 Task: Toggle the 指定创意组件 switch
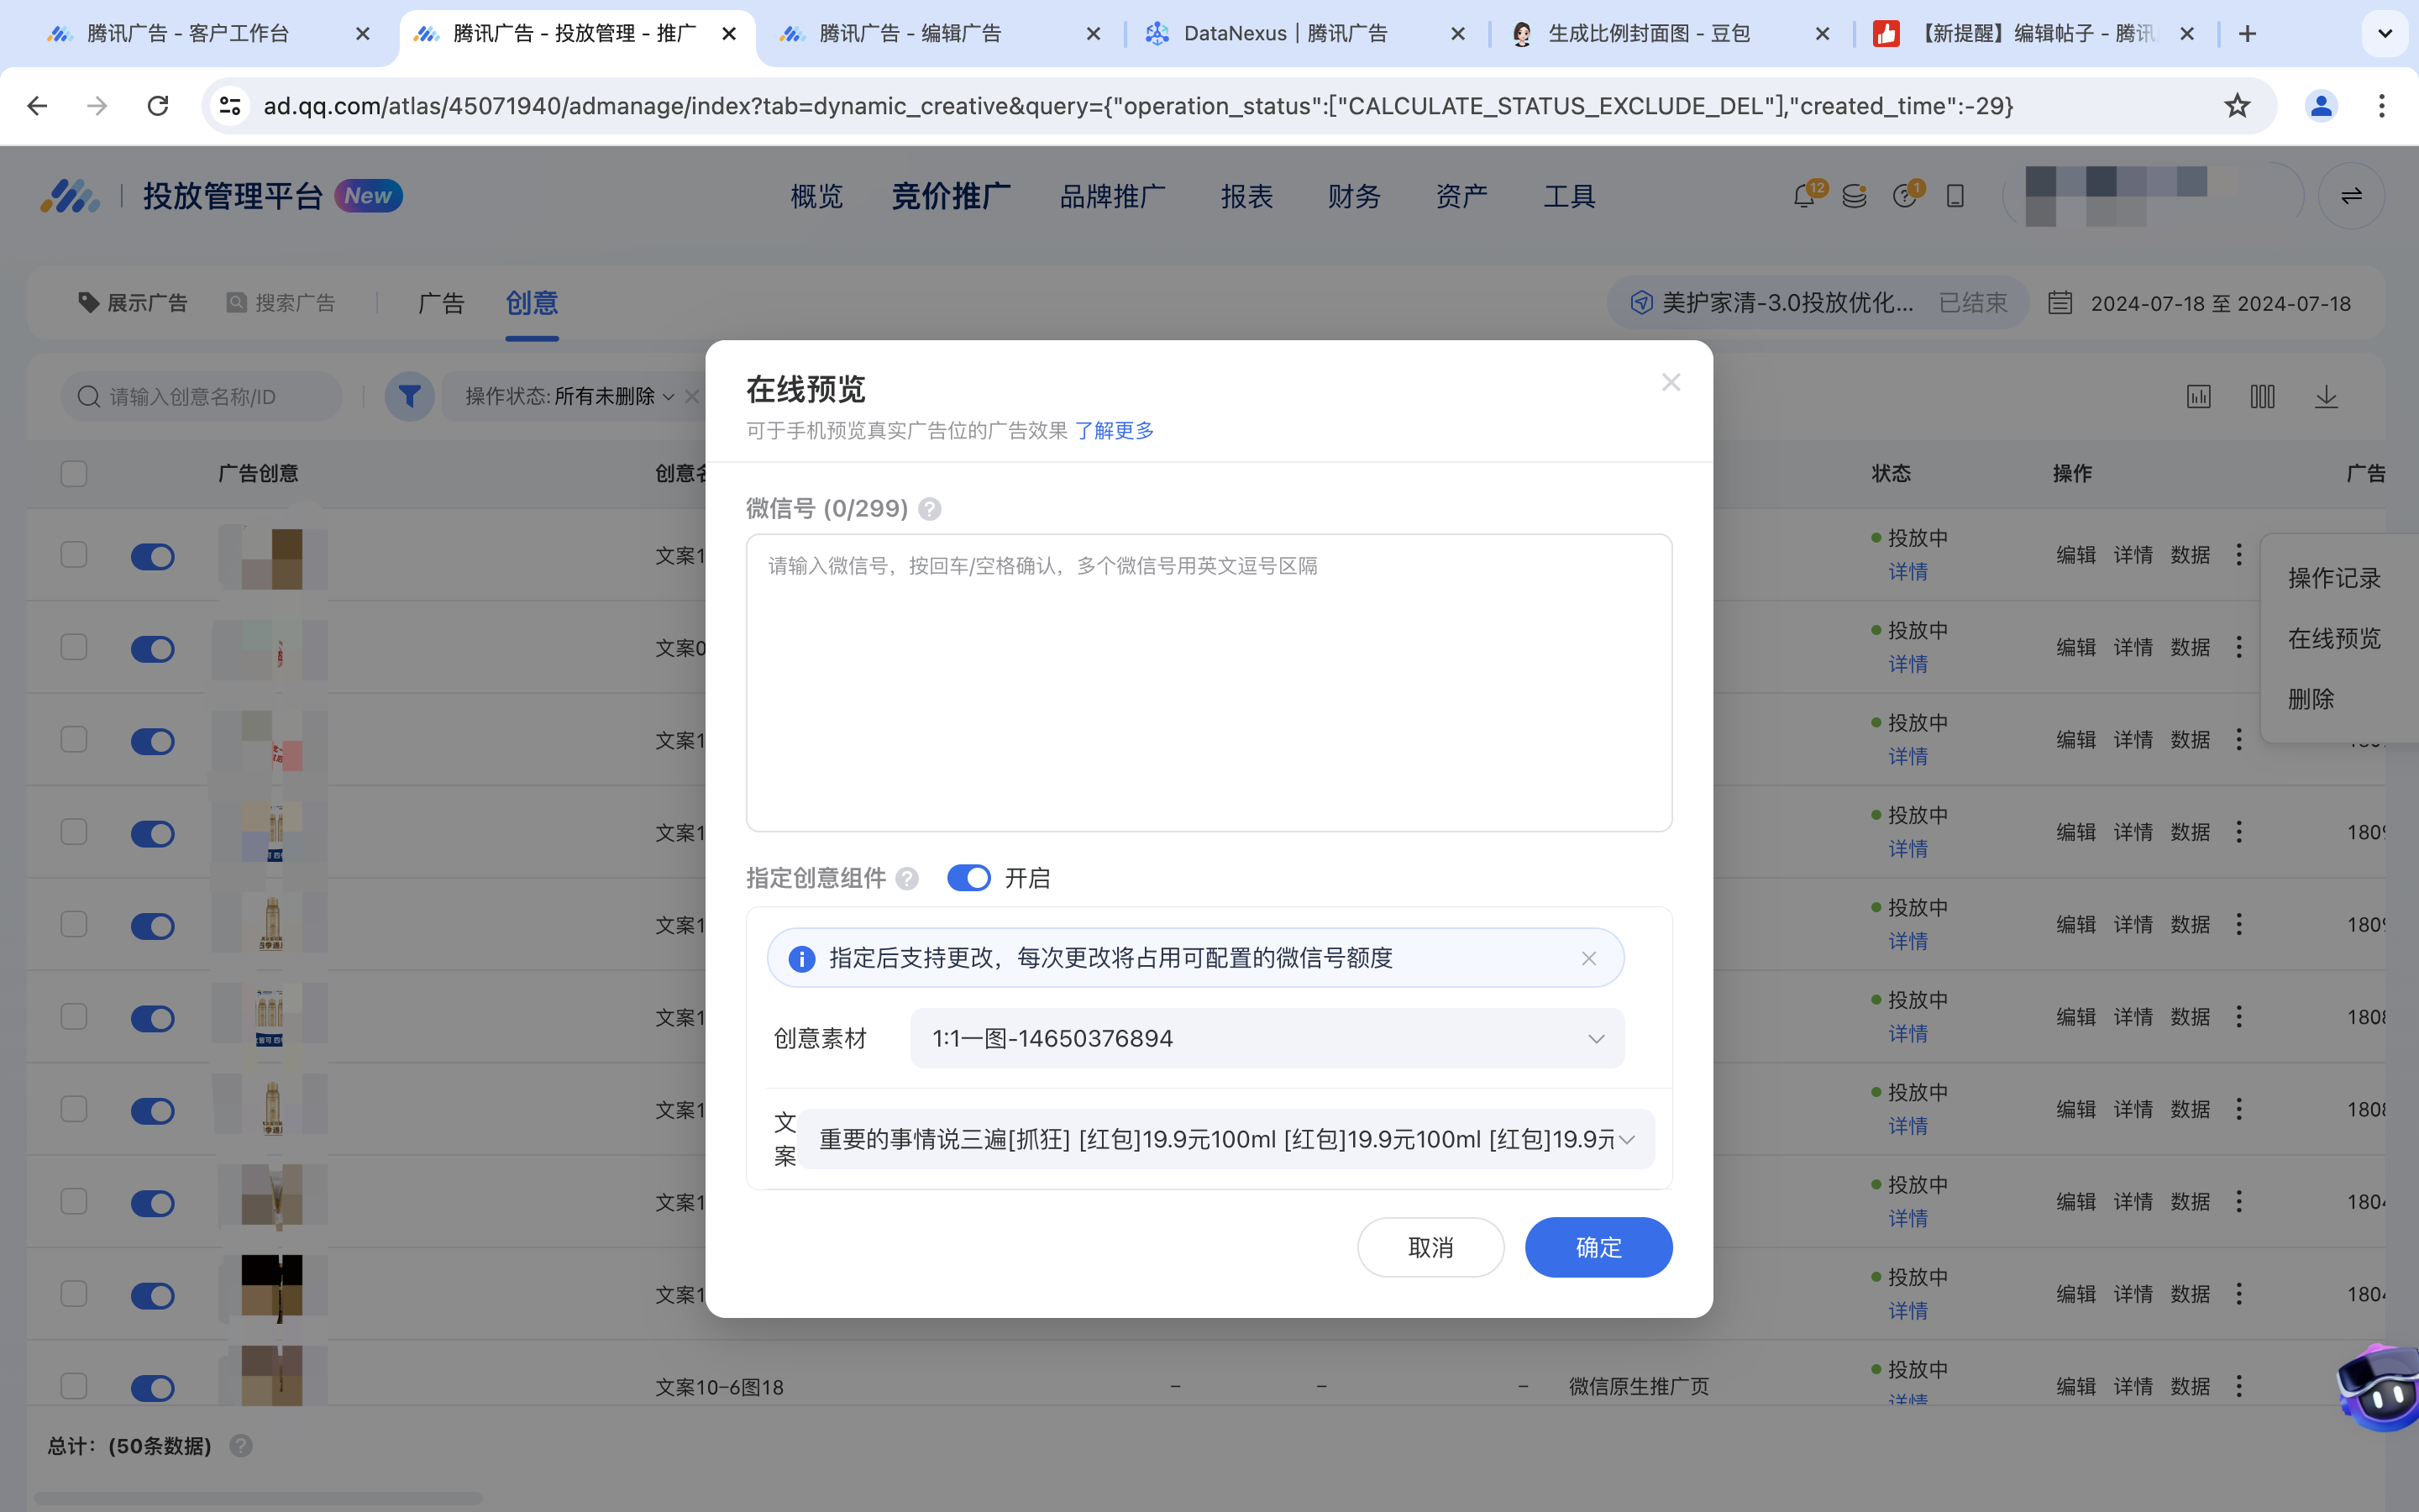click(968, 878)
